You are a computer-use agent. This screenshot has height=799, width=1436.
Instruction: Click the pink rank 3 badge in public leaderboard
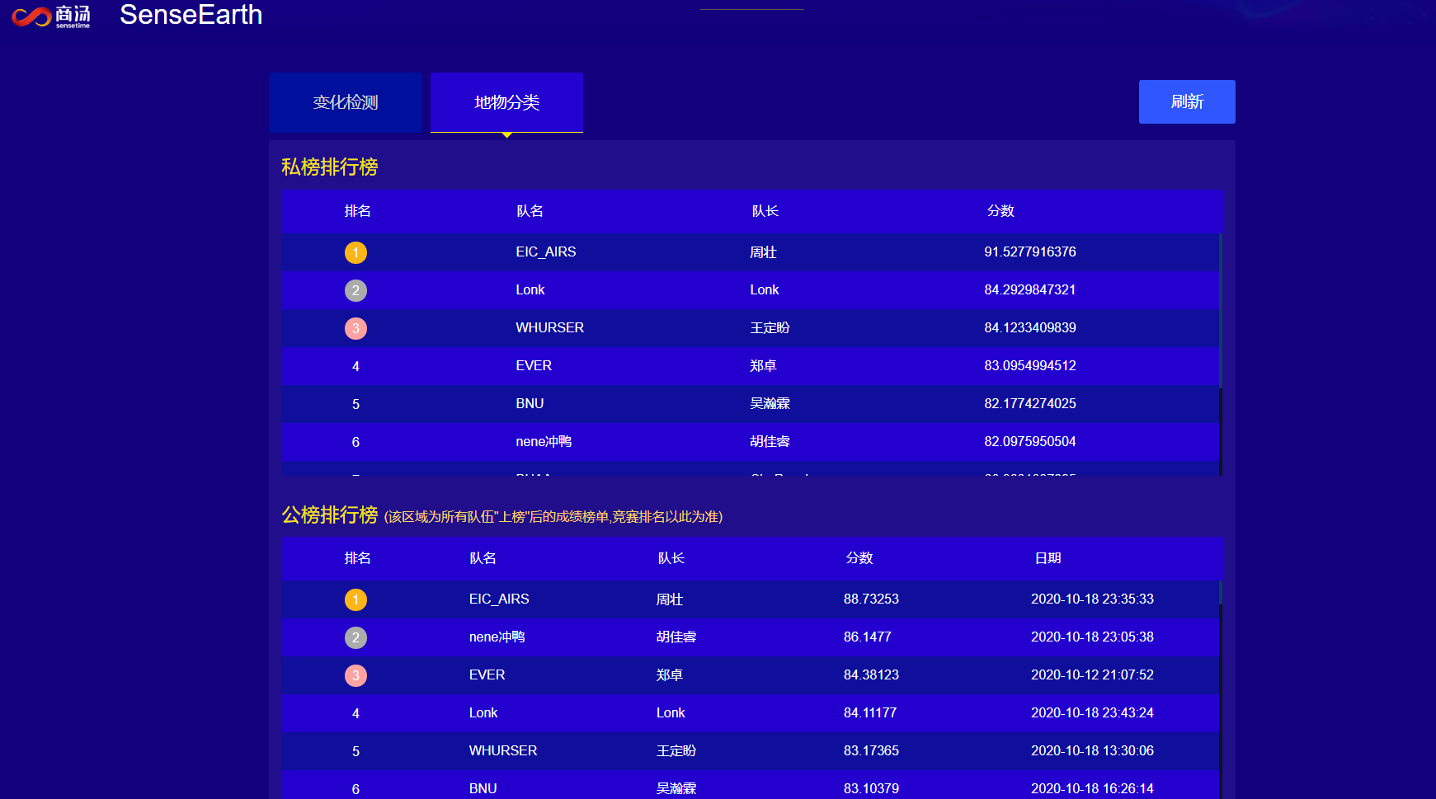pos(355,675)
